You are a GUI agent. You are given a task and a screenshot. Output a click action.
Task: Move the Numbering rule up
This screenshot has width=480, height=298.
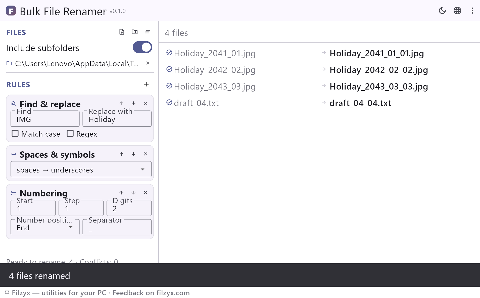pyautogui.click(x=121, y=193)
